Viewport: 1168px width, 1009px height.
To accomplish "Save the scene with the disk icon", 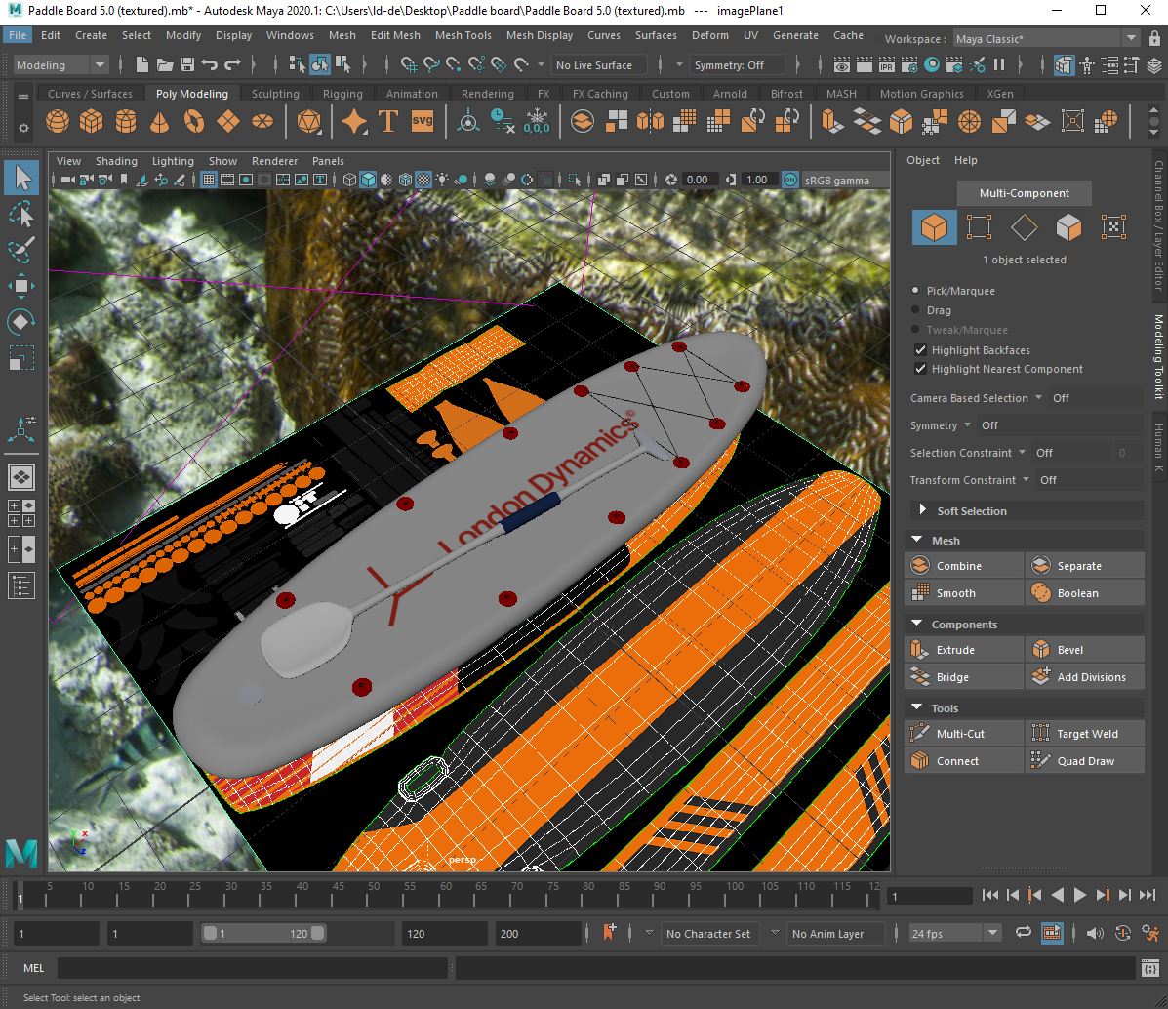I will [x=187, y=64].
